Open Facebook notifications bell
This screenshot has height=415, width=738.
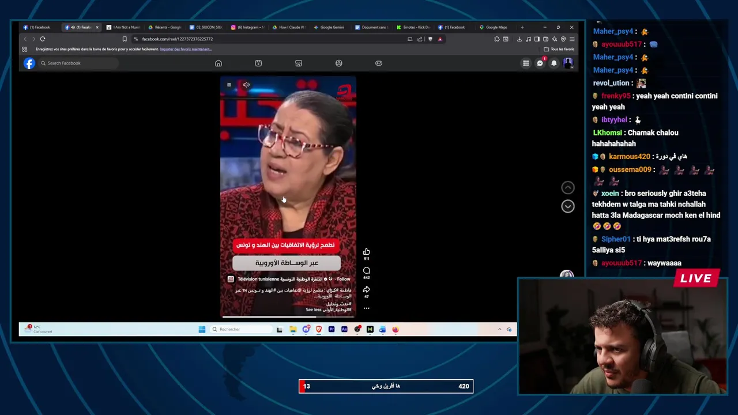coord(554,63)
